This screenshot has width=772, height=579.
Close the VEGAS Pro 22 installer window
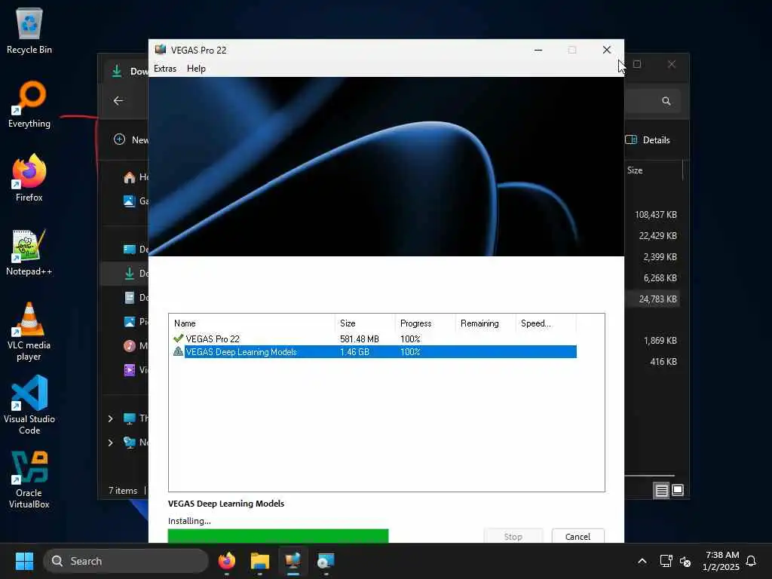[x=607, y=50]
